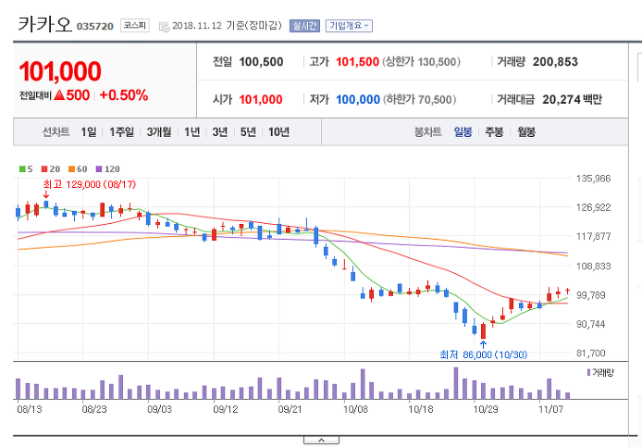
Task: Switch to the 주봉 weekly candle chart
Action: [494, 132]
